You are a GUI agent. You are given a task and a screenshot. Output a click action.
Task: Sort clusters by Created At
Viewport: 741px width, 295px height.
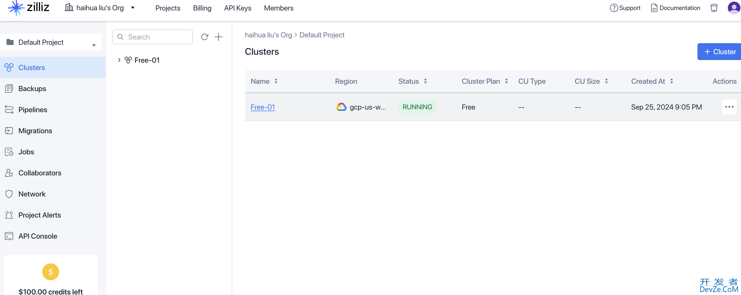671,81
